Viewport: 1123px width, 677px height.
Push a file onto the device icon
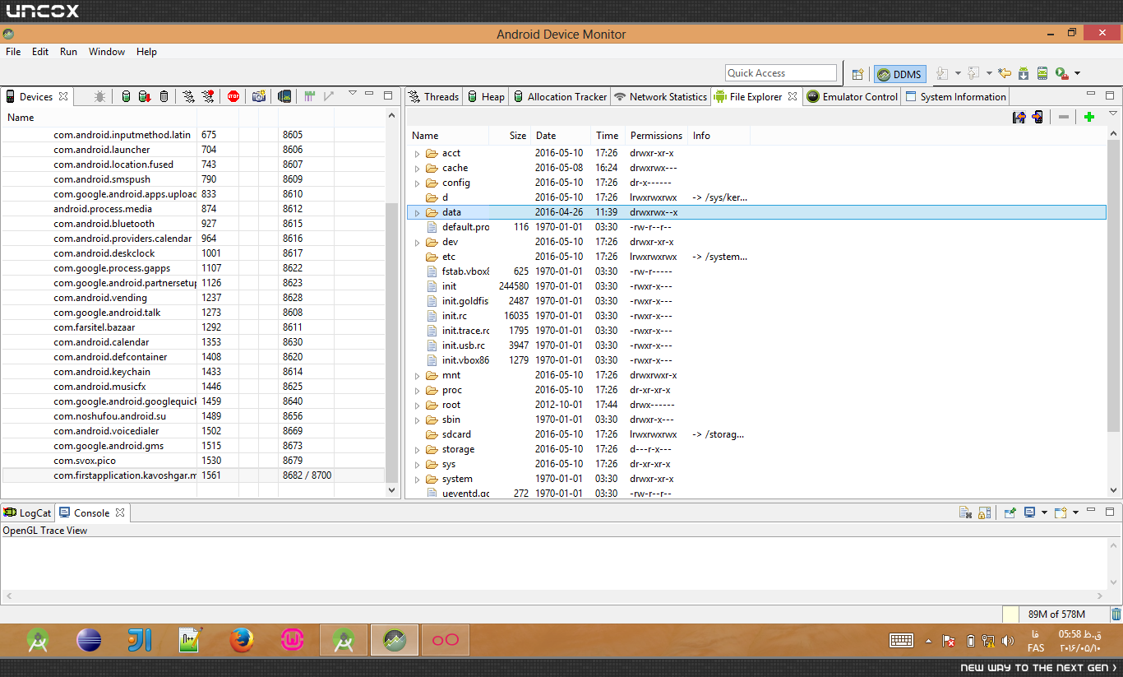click(x=1038, y=117)
